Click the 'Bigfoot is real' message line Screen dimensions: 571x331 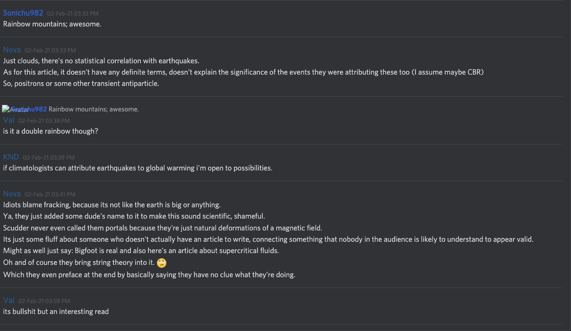point(141,251)
